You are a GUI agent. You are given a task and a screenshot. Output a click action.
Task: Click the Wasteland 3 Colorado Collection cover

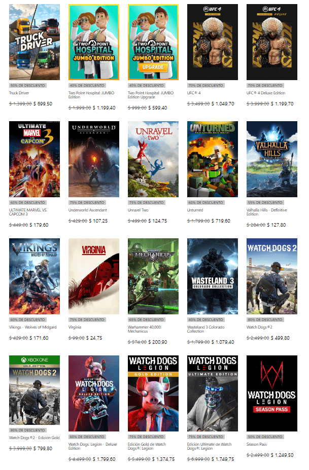(213, 276)
